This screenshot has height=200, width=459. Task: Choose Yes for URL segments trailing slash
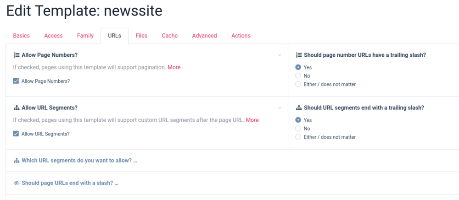(298, 120)
